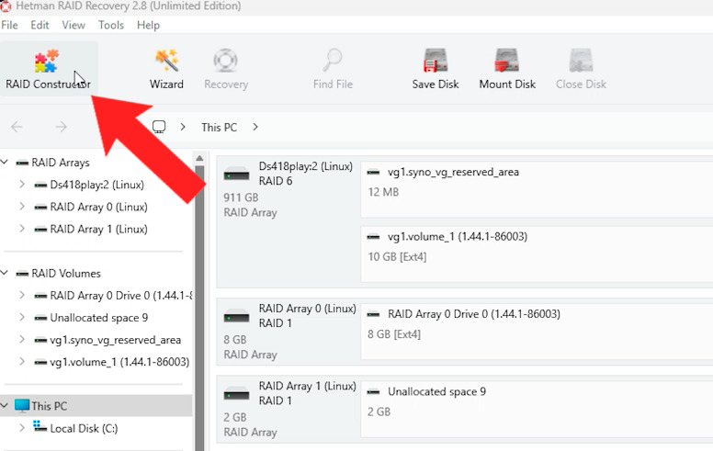Select vg1.volume_1 (1.44.1-86003) in tree
713x451 pixels.
119,362
